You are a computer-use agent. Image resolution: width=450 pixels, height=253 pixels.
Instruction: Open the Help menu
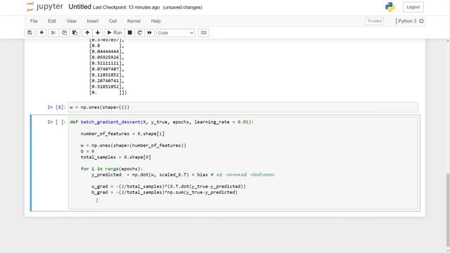tap(155, 21)
